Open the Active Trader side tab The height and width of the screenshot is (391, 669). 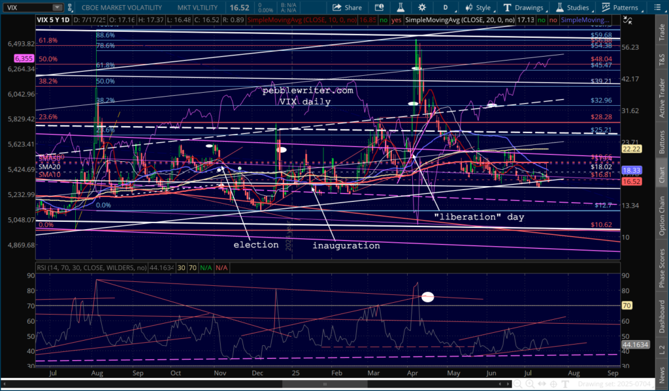tap(661, 96)
